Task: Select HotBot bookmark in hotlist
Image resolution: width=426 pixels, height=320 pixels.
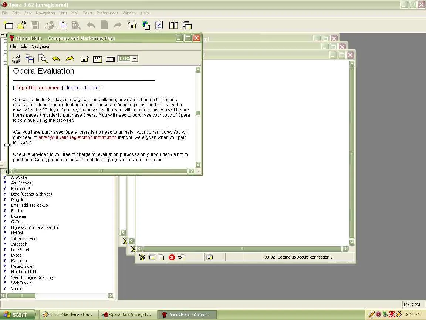Action: click(x=17, y=233)
